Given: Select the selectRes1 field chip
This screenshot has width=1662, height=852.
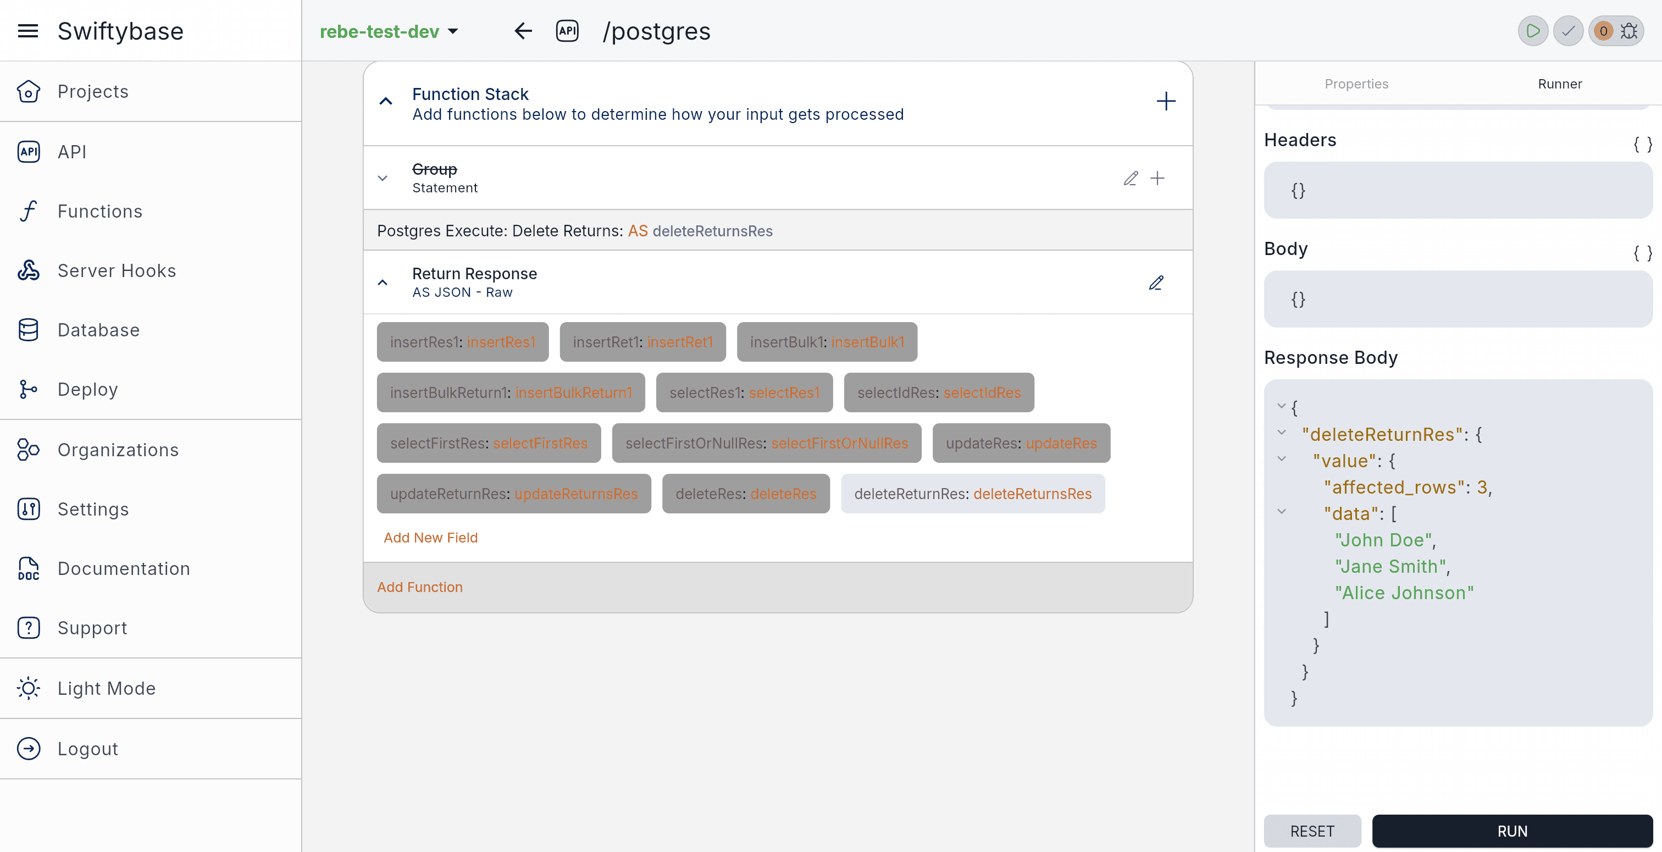Looking at the screenshot, I should (x=745, y=392).
